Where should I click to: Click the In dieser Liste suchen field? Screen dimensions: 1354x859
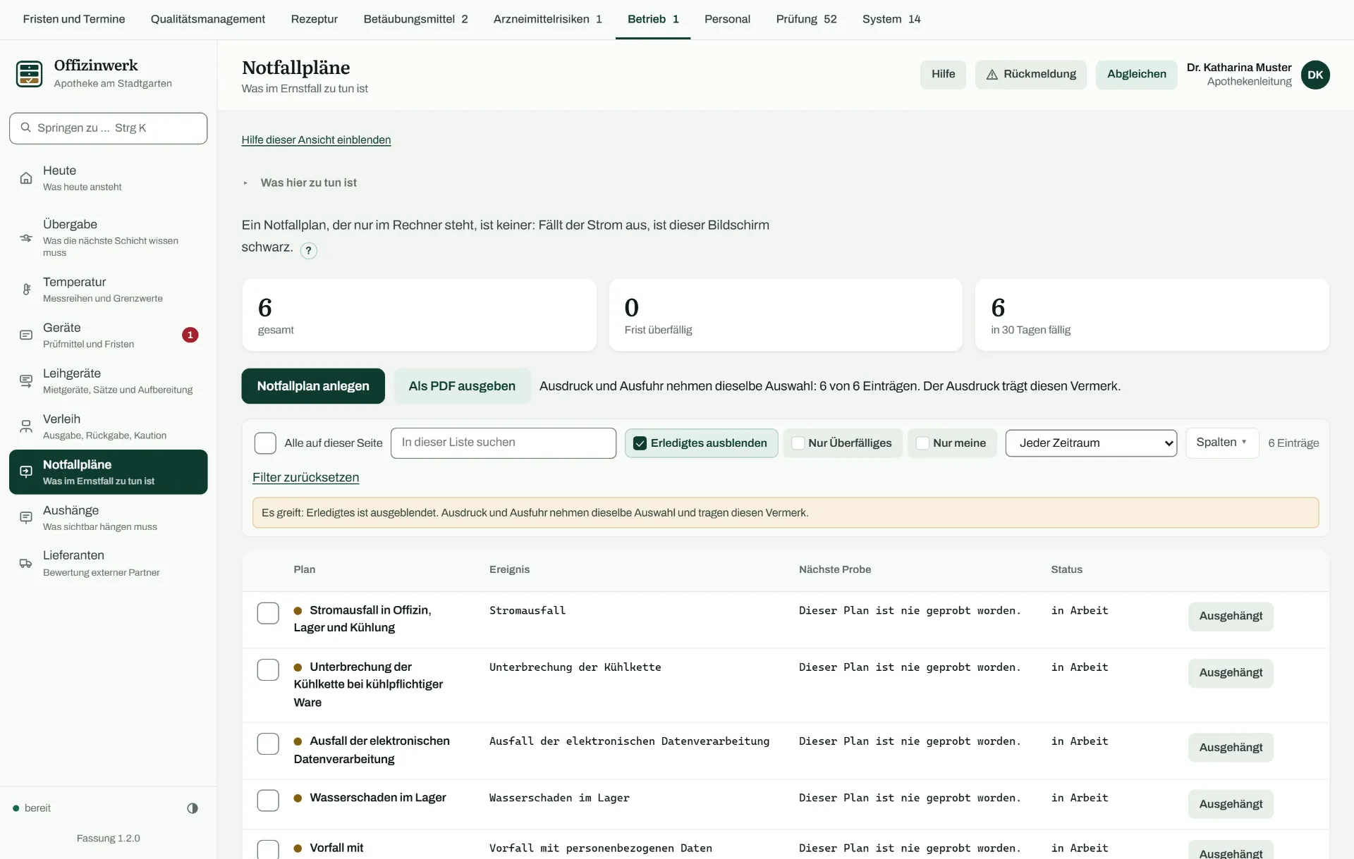point(504,443)
